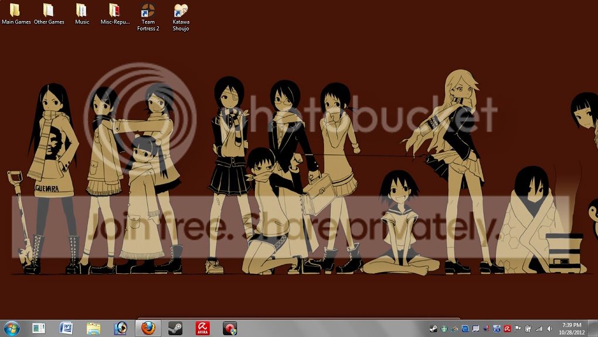
Task: Open the Music folder on desktop
Action: pyautogui.click(x=81, y=15)
